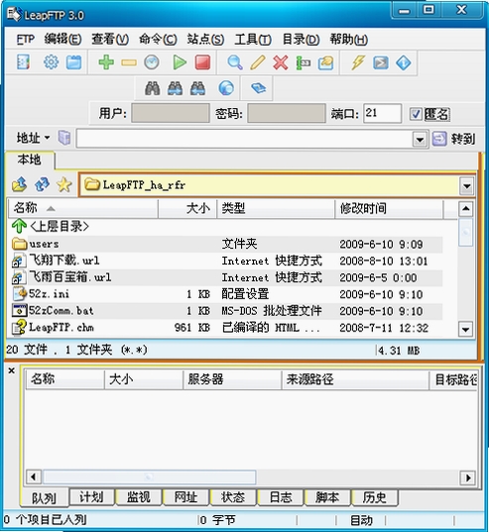Click the lightning bolt quick connect icon
Screen dimensions: 489x532
(x=358, y=62)
